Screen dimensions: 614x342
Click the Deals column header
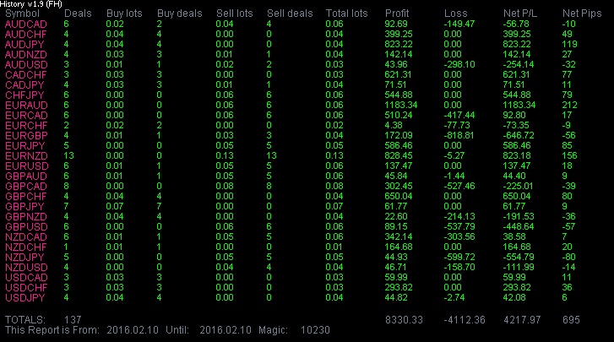[x=78, y=14]
